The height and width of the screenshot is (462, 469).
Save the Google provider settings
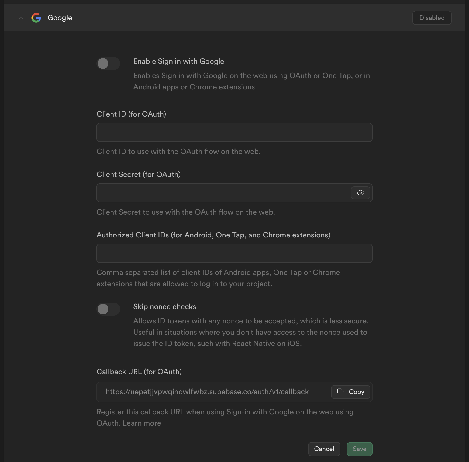tap(359, 449)
